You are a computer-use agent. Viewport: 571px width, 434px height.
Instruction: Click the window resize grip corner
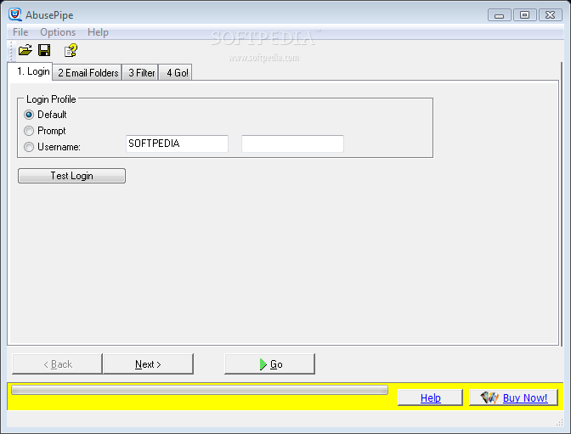coord(560,422)
